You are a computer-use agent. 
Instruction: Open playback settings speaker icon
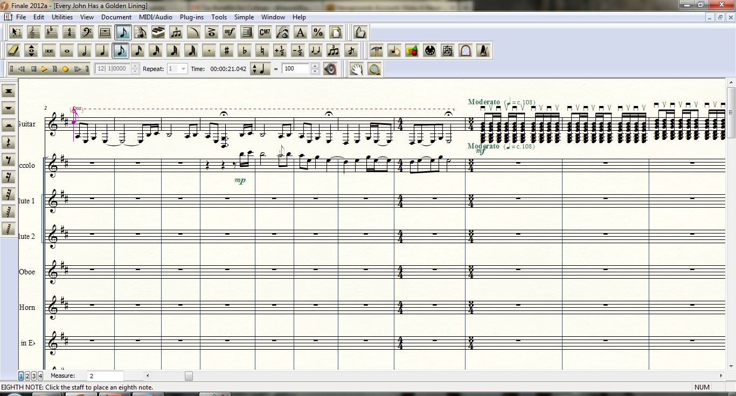click(x=330, y=69)
